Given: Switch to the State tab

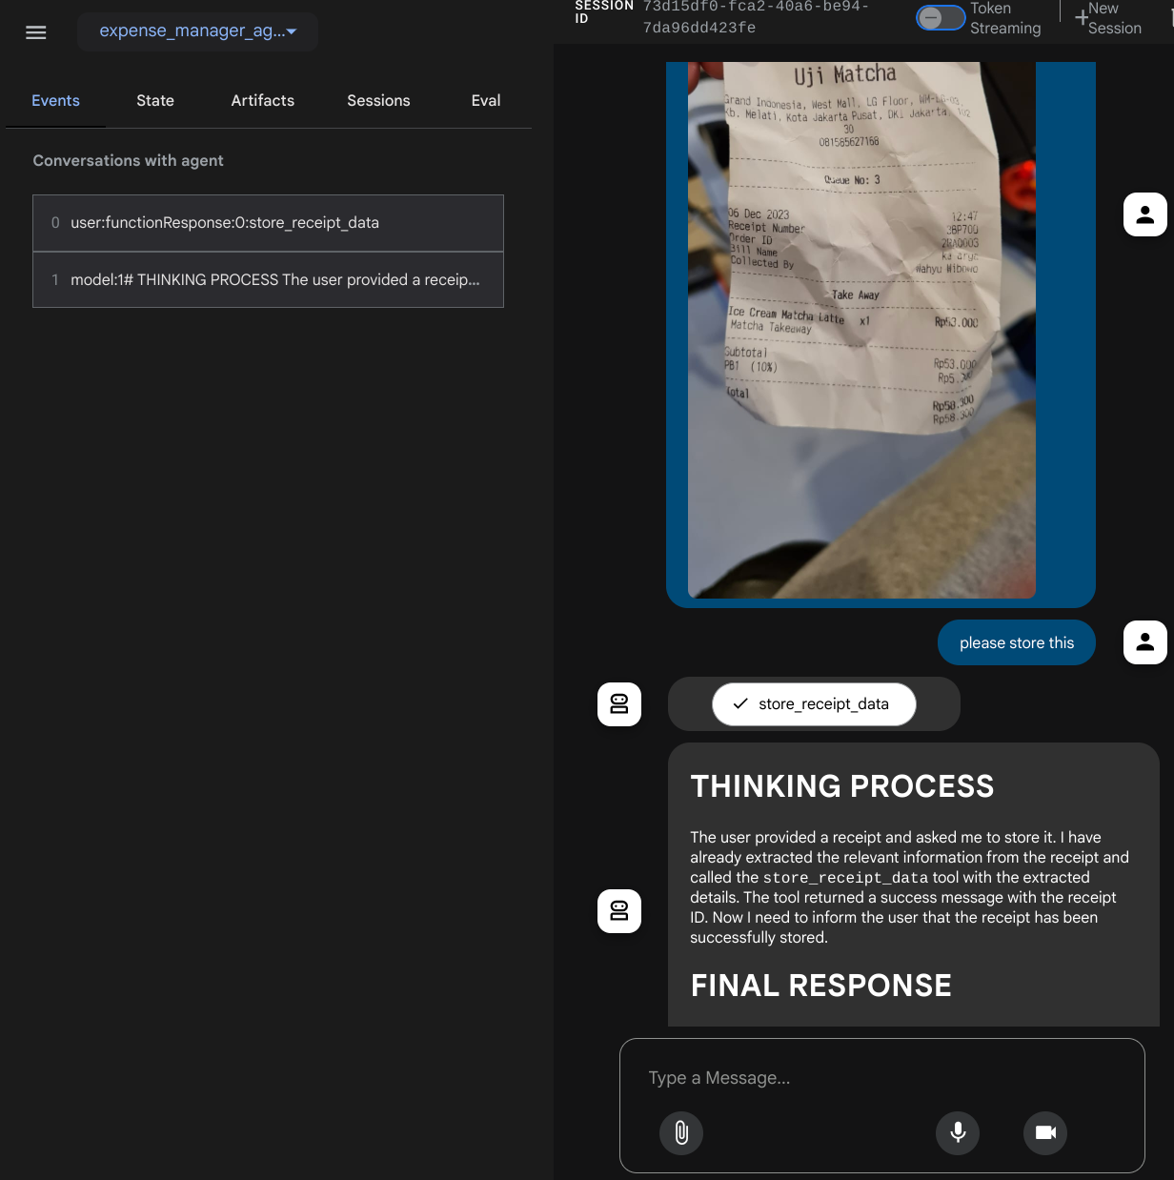Looking at the screenshot, I should (155, 101).
